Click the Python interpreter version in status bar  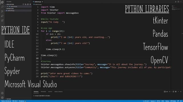(6, 101)
